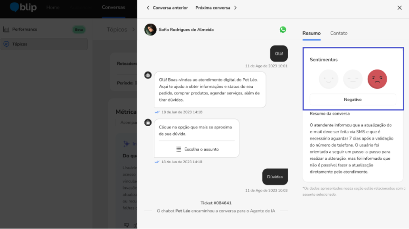Viewport: 409px width, 229px height.
Task: Open the Conversas top navigation tab
Action: 114,8
